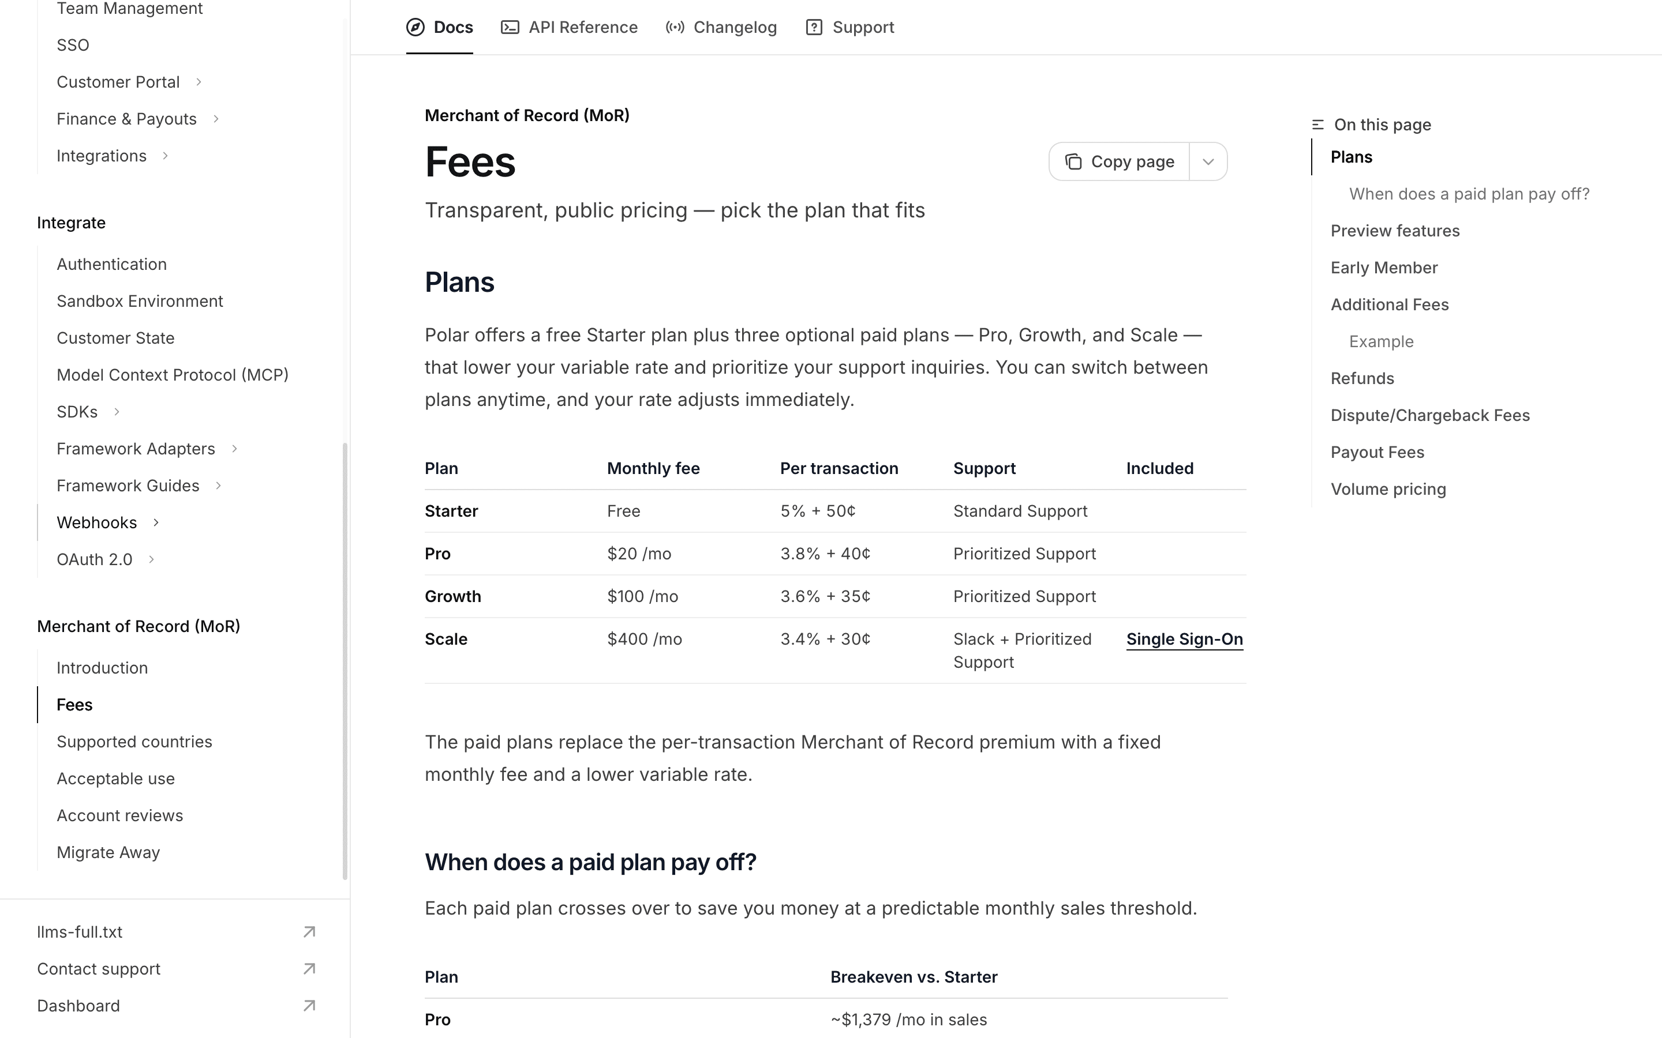Click the Starter plan row label
The width and height of the screenshot is (1662, 1038).
click(x=451, y=512)
